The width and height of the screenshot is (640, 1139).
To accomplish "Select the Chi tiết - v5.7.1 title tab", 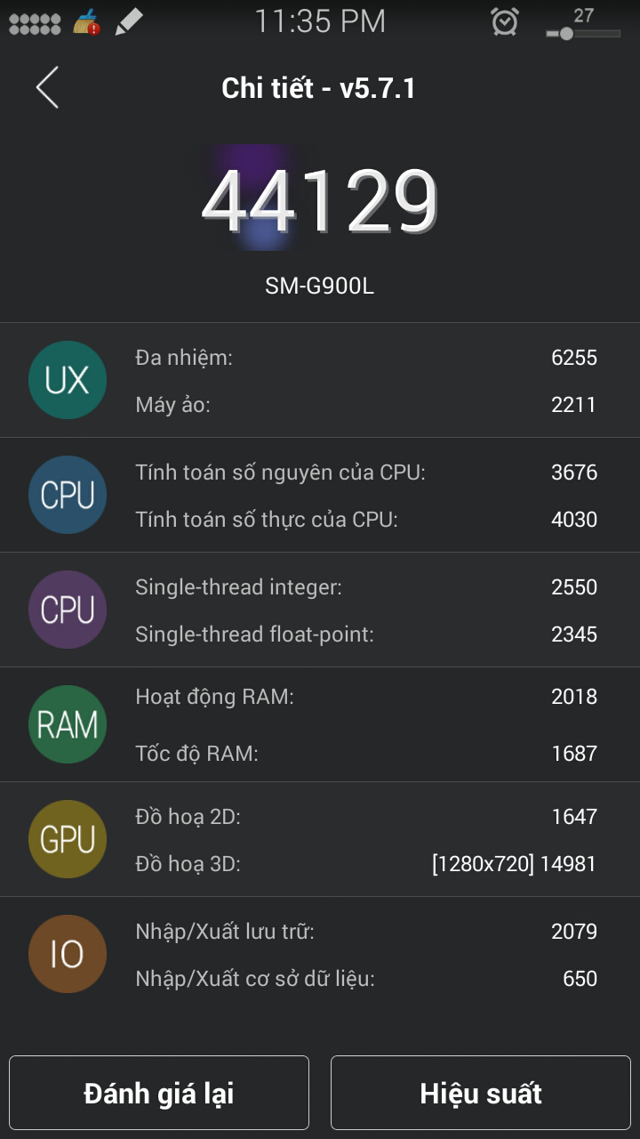I will click(320, 88).
